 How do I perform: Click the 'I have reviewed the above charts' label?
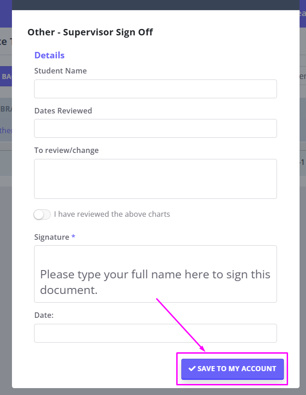tap(112, 214)
